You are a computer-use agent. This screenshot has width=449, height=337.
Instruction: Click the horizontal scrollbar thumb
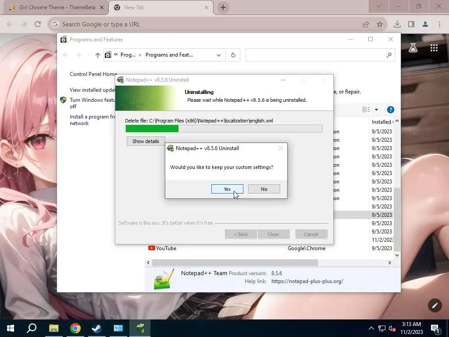pyautogui.click(x=235, y=262)
